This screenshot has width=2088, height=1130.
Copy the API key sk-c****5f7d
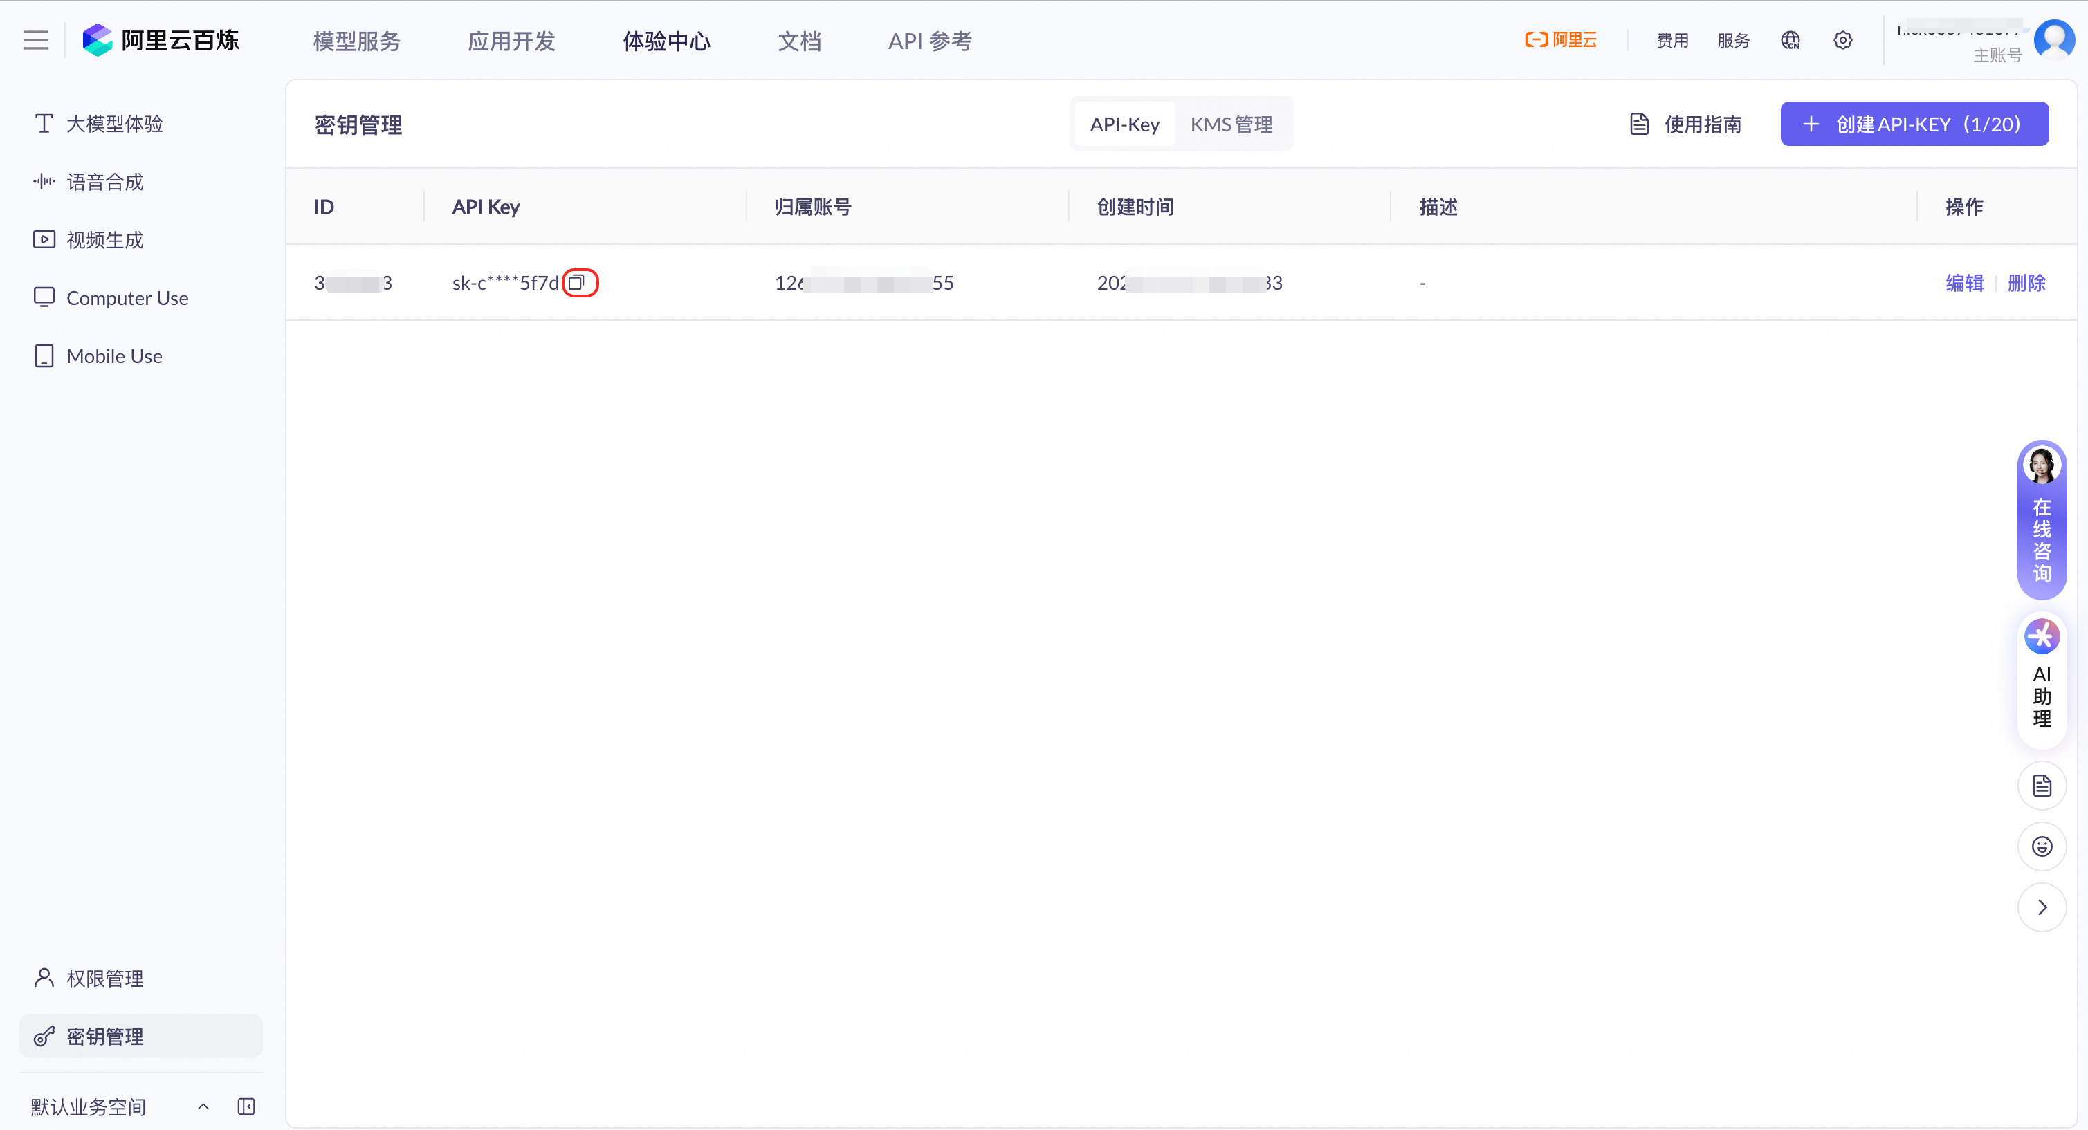tap(578, 283)
